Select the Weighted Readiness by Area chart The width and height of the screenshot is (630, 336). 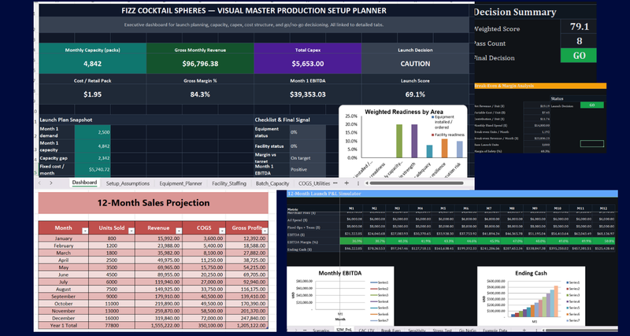[x=403, y=141]
